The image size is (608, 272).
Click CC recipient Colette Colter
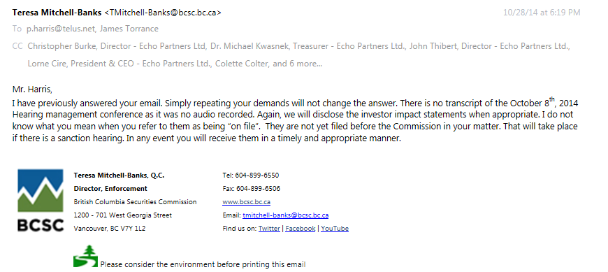pyautogui.click(x=242, y=64)
